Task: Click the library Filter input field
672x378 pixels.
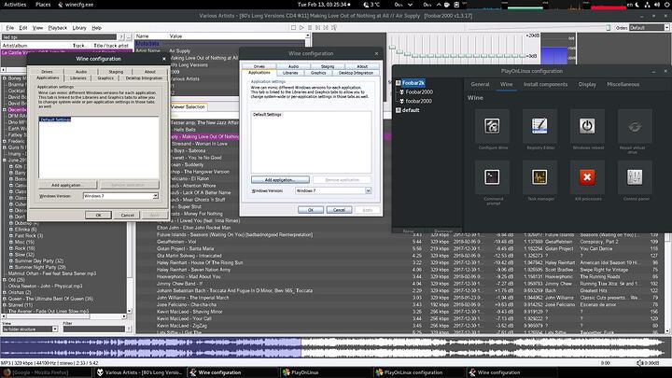Action: pyautogui.click(x=94, y=329)
